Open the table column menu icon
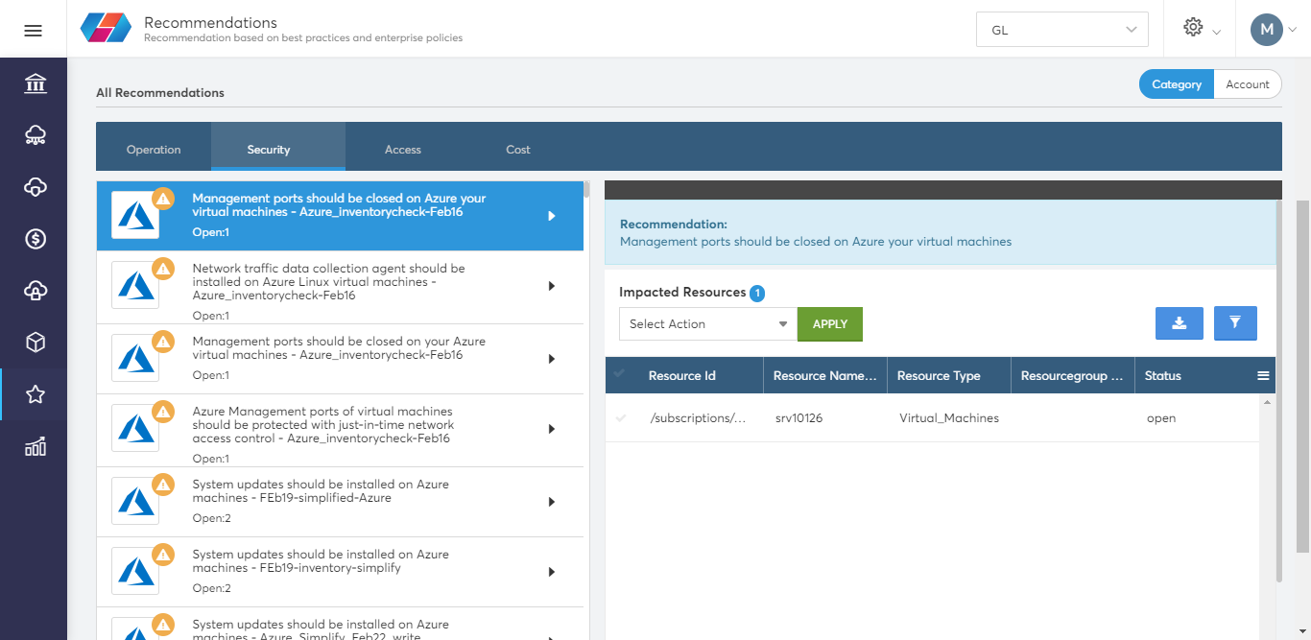 pyautogui.click(x=1263, y=376)
